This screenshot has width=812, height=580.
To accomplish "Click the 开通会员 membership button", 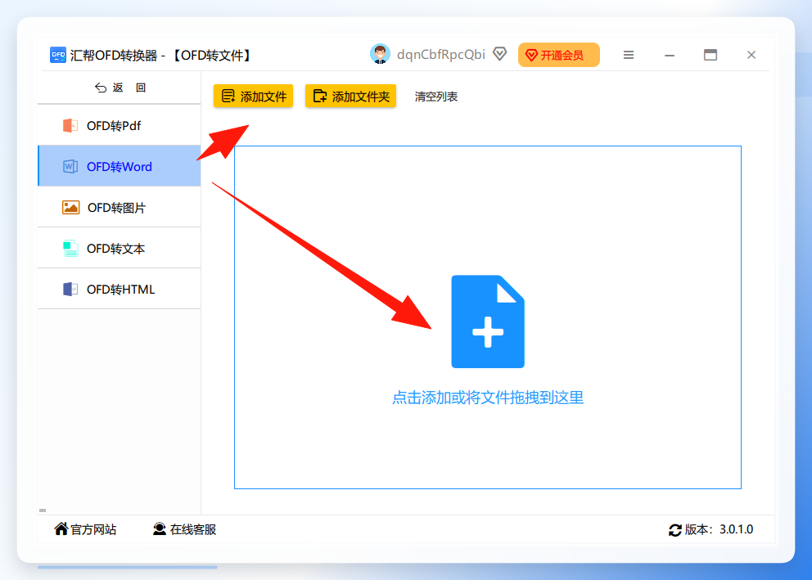I will [x=559, y=55].
